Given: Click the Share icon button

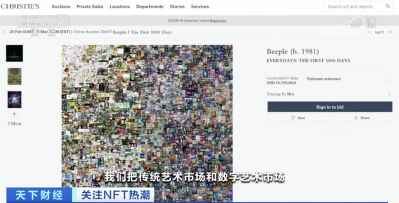Looking at the screenshot, I should (x=356, y=118).
